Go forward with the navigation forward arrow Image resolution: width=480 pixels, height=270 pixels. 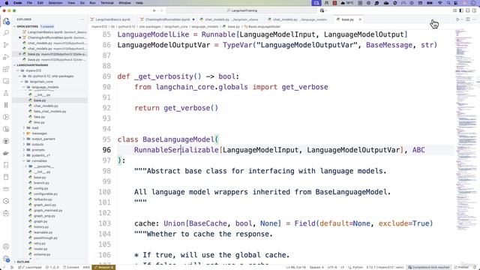click(x=162, y=10)
